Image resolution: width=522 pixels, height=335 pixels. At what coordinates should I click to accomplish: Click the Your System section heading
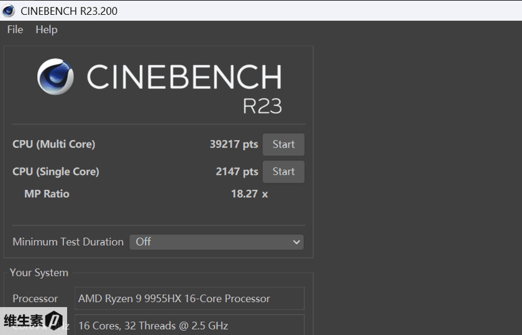39,272
